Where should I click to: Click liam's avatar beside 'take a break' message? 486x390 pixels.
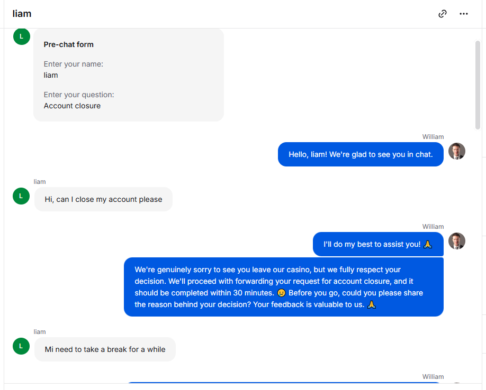21,346
